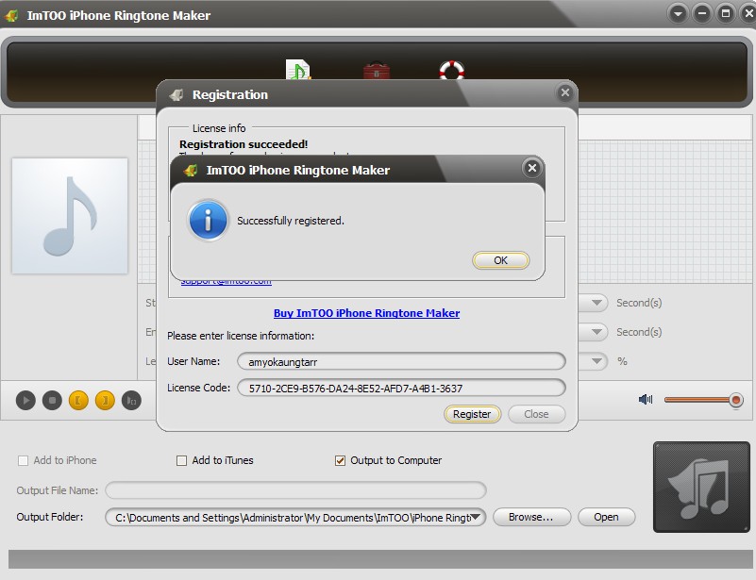756x580 pixels.
Task: Open the Buy ImTOO iPhone Ringtone Maker link
Action: tap(366, 313)
